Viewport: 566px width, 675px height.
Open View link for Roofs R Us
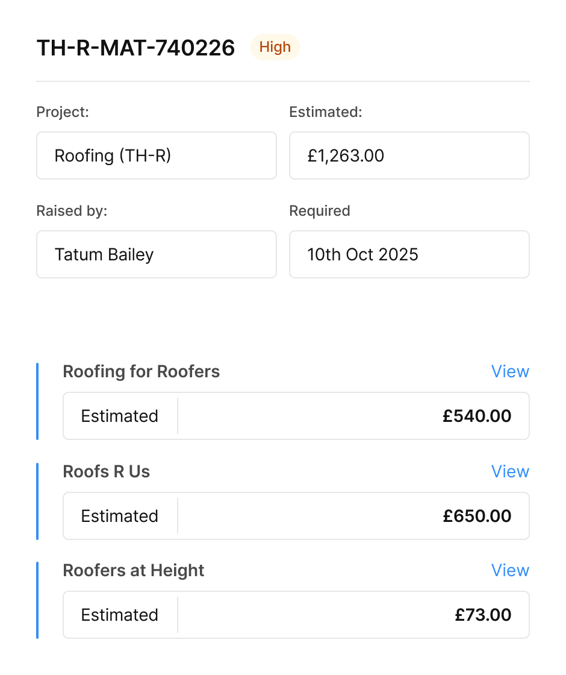tap(510, 471)
